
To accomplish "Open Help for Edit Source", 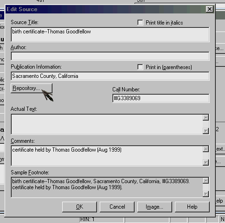I will [x=192, y=207].
